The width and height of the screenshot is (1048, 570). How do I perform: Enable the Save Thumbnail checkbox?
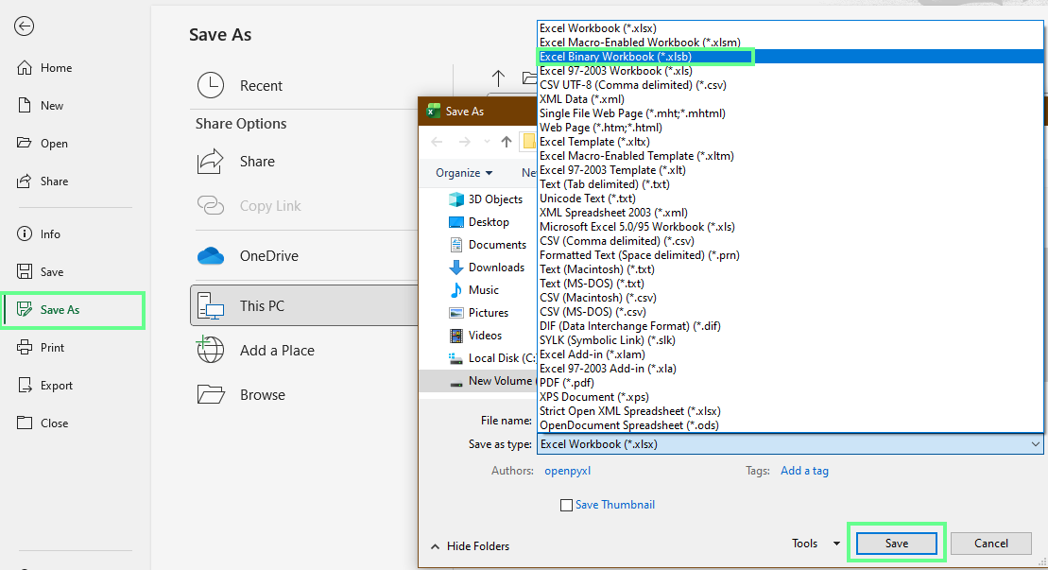click(x=567, y=504)
